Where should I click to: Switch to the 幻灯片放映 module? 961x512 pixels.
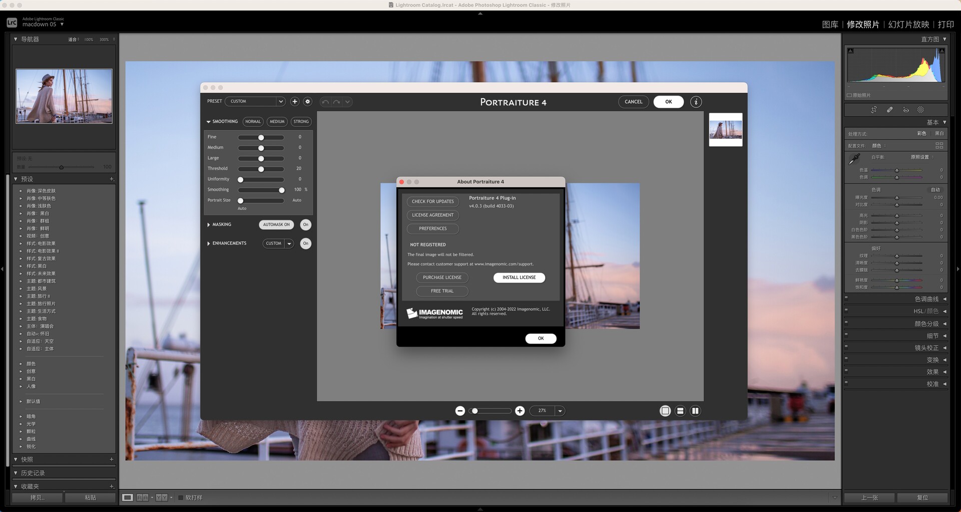click(x=908, y=25)
